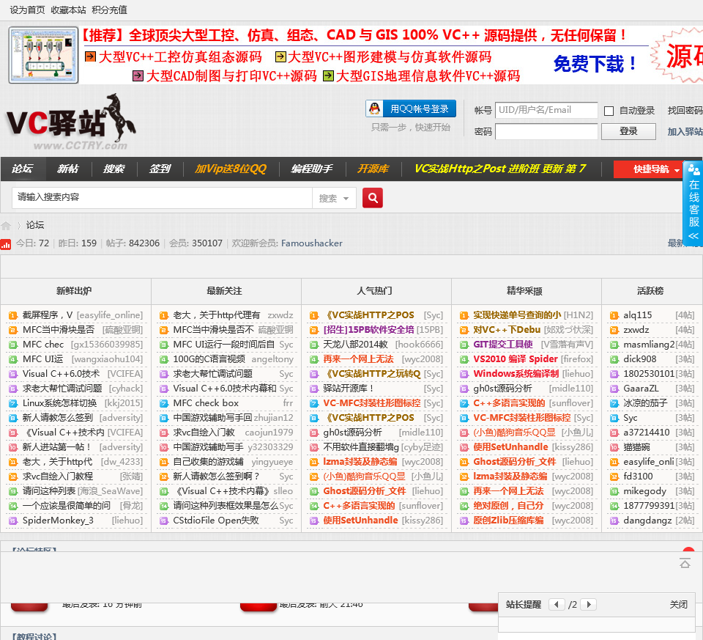Focus the 请输入搜索内容 search field
This screenshot has height=640, width=703.
(162, 197)
